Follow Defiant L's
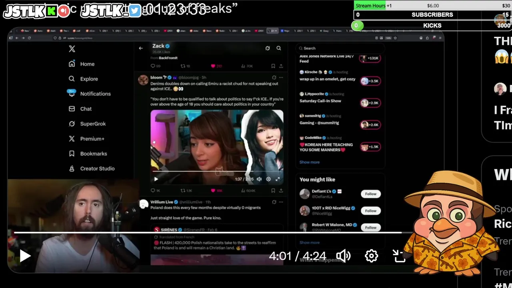 click(x=370, y=194)
